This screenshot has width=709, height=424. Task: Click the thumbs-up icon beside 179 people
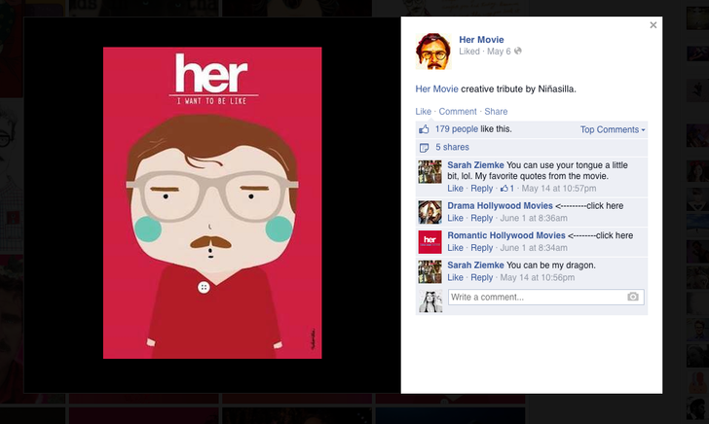pyautogui.click(x=424, y=129)
